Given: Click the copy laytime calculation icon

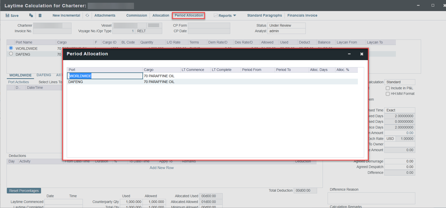Looking at the screenshot, I should coord(31,15).
